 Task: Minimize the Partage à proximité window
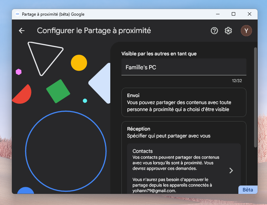click(218, 14)
